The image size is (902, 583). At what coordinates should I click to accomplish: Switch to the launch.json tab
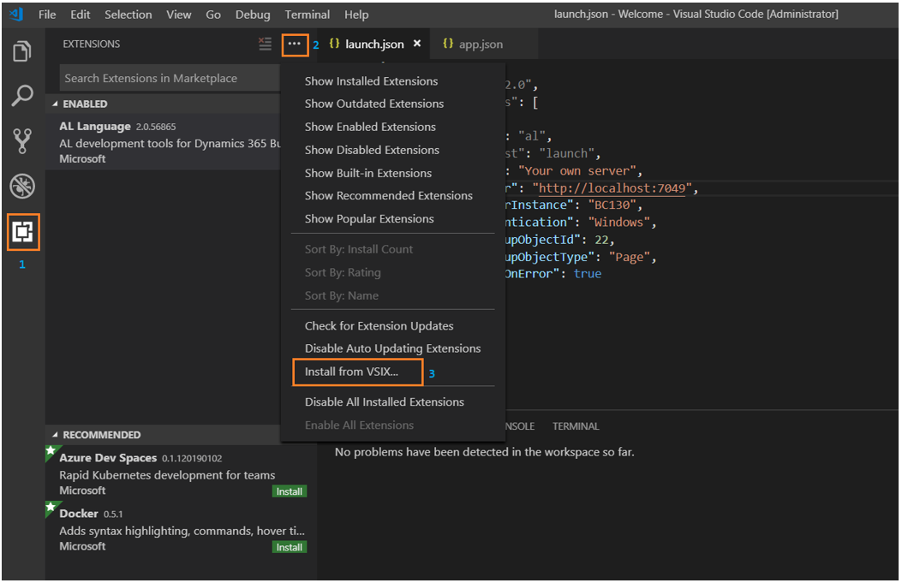374,45
